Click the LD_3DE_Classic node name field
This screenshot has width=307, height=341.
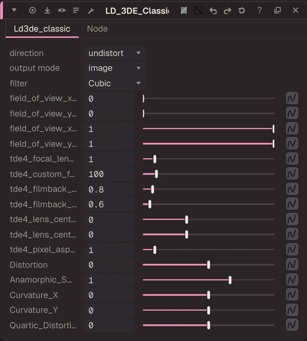point(137,11)
